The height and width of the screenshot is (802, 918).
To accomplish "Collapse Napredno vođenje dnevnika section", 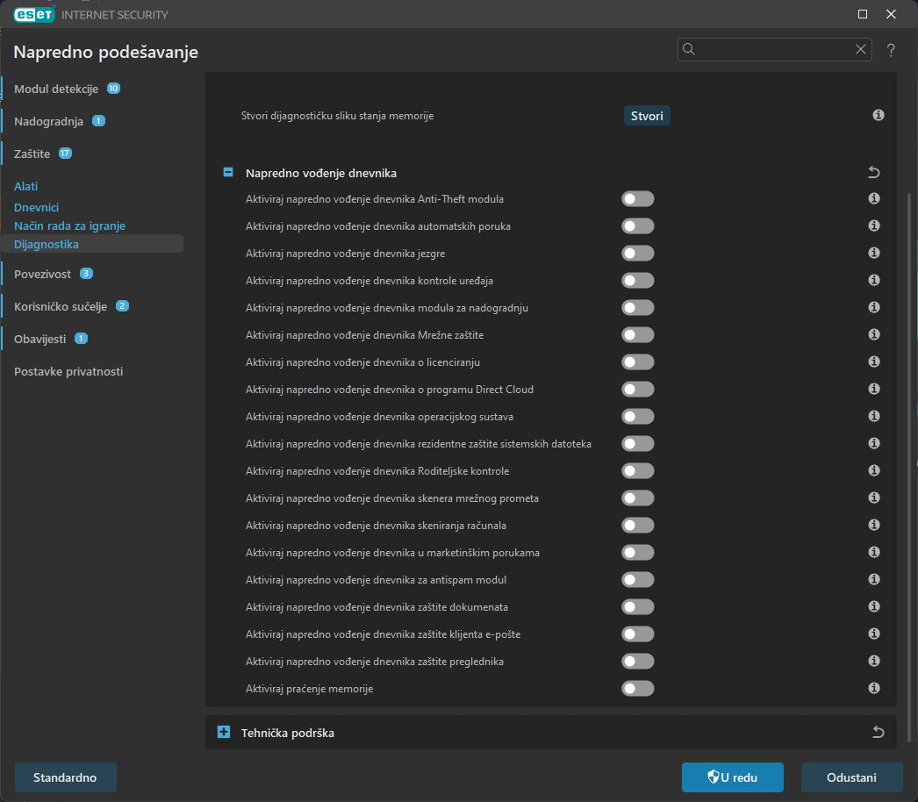I will click(228, 173).
